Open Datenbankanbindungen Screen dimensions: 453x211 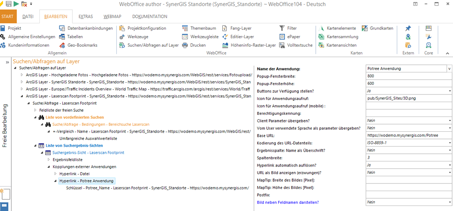[86, 28]
